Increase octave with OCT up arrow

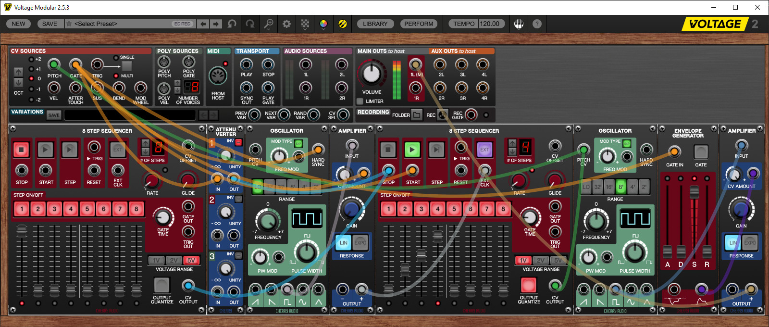[x=18, y=72]
